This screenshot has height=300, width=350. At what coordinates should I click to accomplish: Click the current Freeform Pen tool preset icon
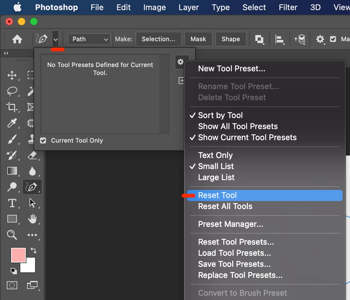[x=42, y=39]
